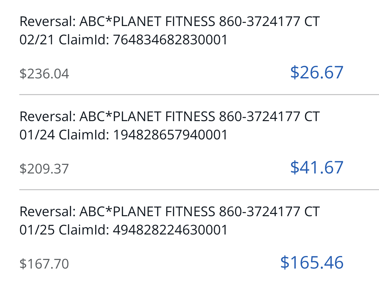Viewport: 379px width, 283px height.
Task: Click ClaimId number 194828657940001
Action: (170, 135)
